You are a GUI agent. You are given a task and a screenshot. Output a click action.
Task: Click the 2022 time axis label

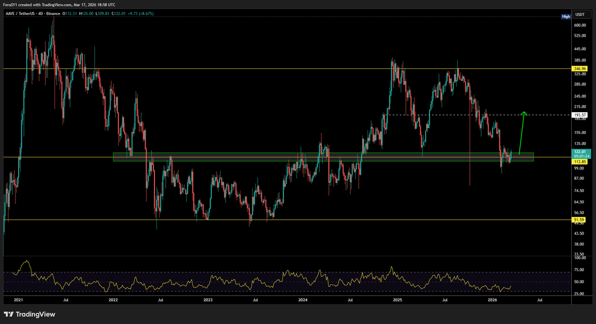(113, 300)
